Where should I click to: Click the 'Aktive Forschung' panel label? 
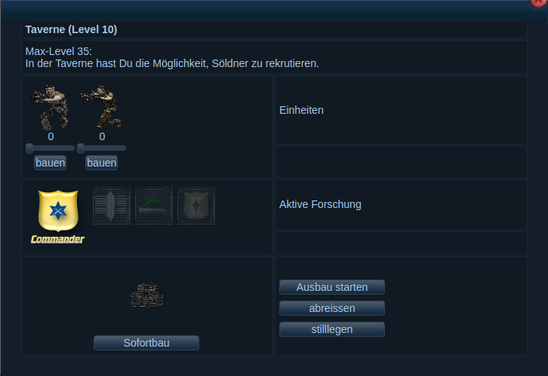coord(320,204)
